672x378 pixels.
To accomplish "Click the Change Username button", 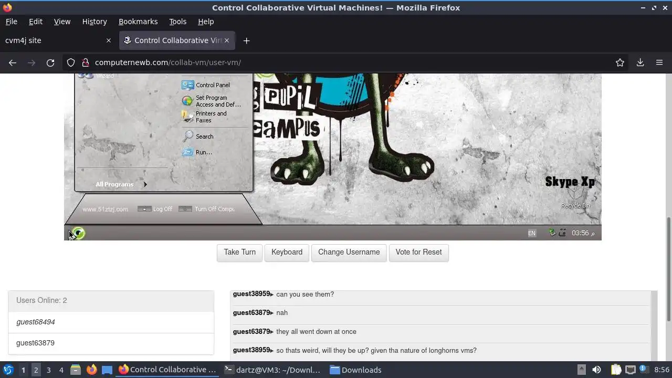I will [349, 253].
